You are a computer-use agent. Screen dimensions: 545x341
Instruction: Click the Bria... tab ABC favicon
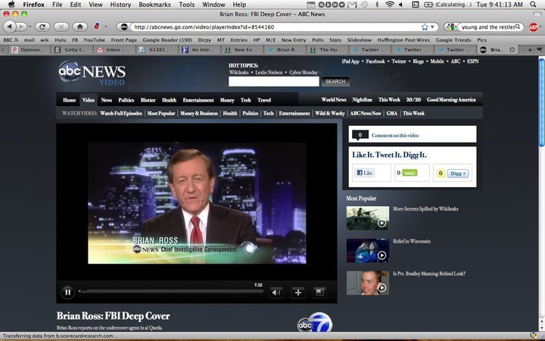coord(483,50)
